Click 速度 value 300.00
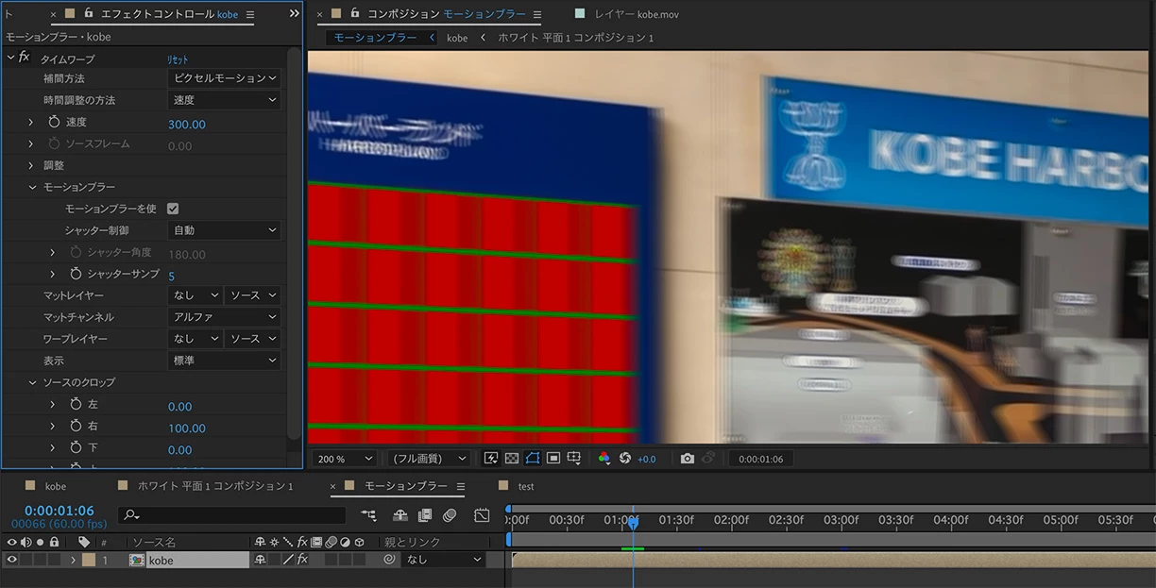The height and width of the screenshot is (588, 1156). 187,124
